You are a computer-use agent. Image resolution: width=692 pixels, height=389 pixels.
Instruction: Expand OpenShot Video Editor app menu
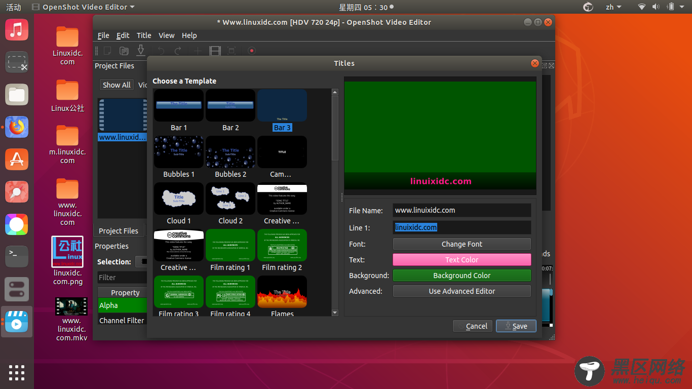[x=83, y=7]
